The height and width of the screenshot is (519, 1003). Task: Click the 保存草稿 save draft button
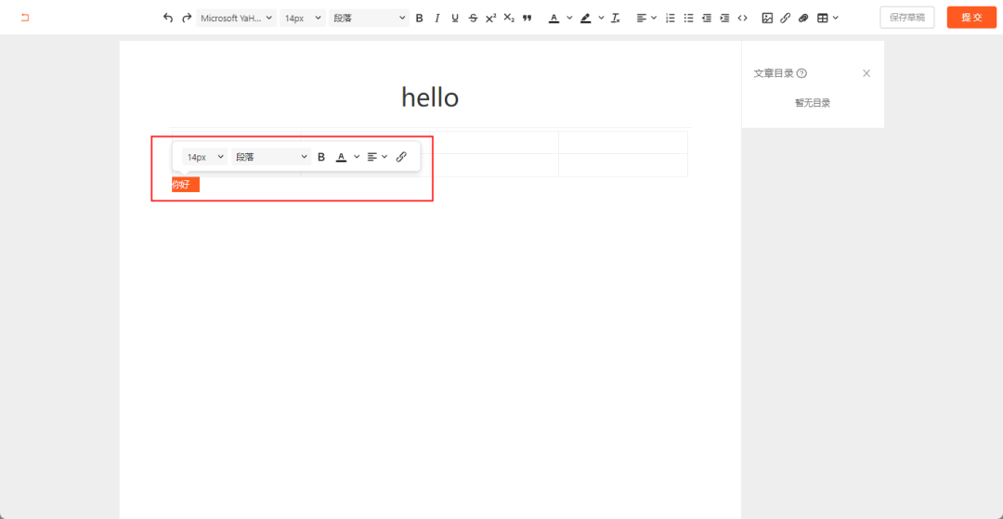(x=907, y=18)
